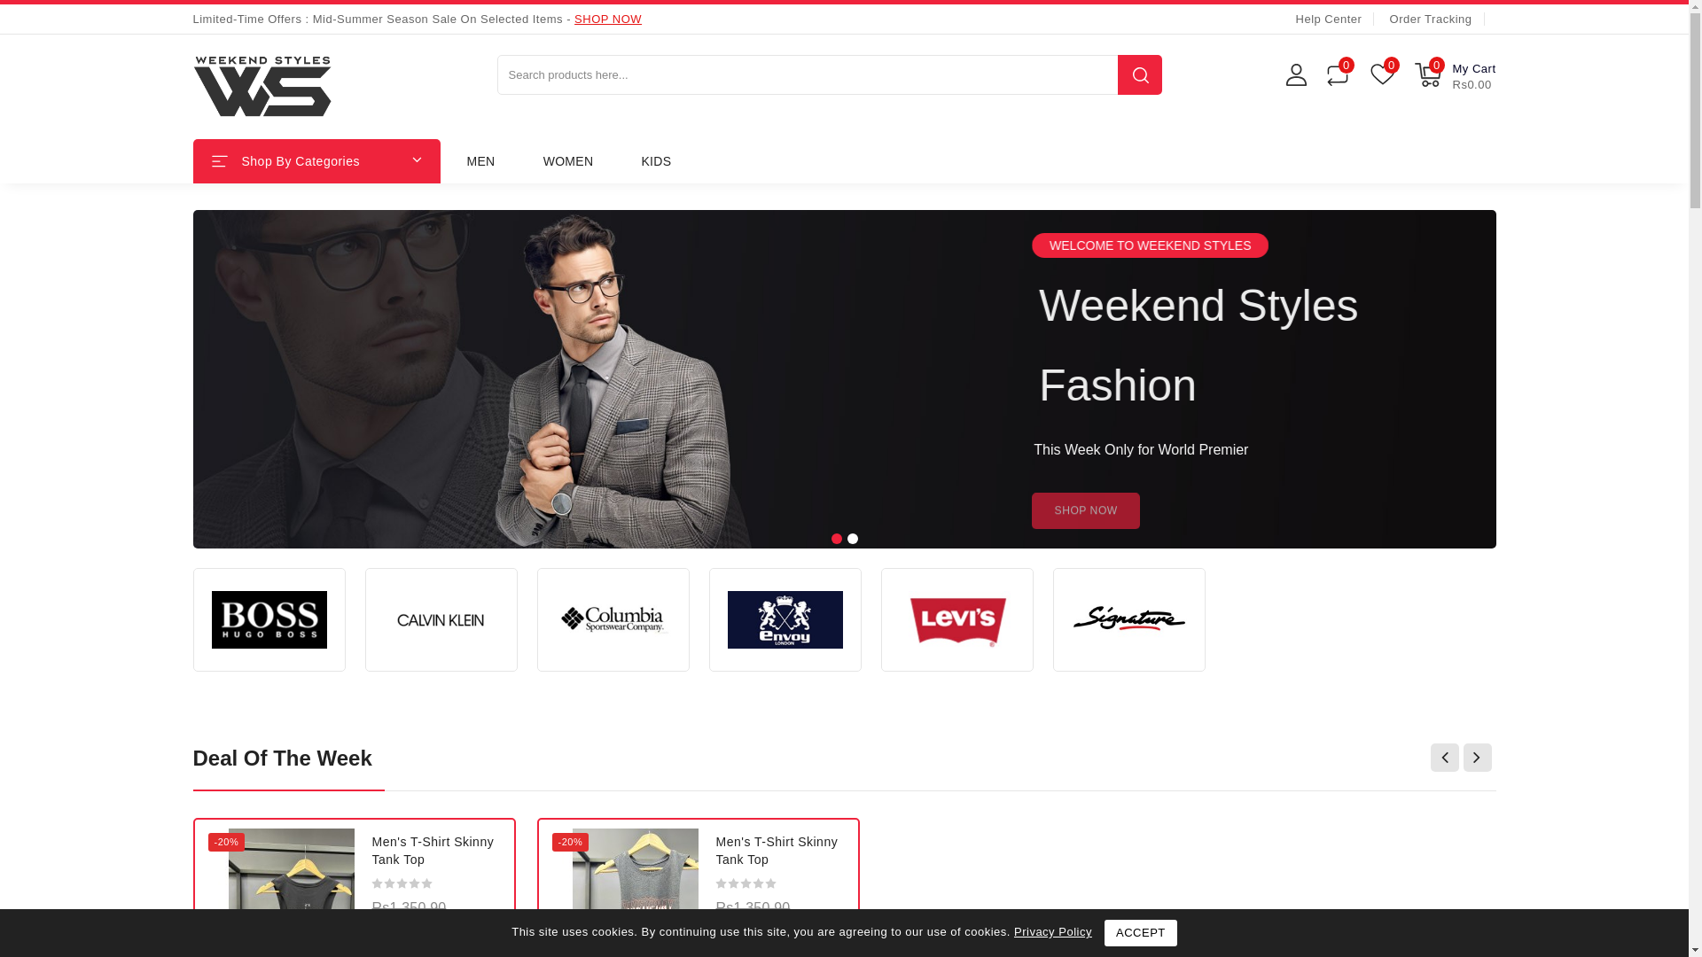This screenshot has width=1702, height=957.
Task: Open the Envoy London brand logo
Action: click(785, 619)
